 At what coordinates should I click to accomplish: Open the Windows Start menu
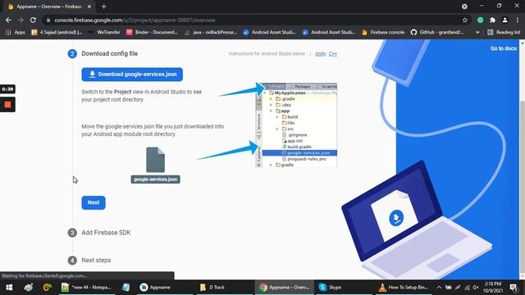coord(9,288)
